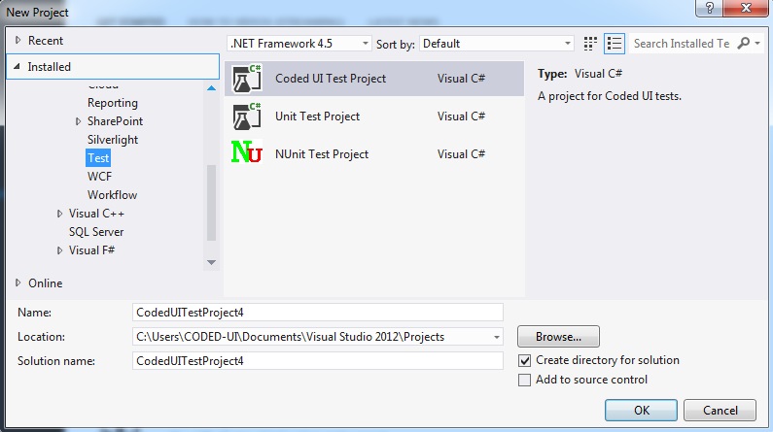This screenshot has width=773, height=432.
Task: Expand the Online section
Action: pos(18,282)
